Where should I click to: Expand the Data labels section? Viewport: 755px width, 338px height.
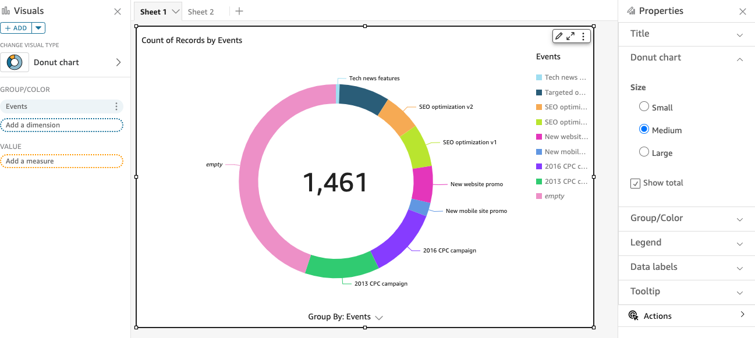click(x=686, y=267)
